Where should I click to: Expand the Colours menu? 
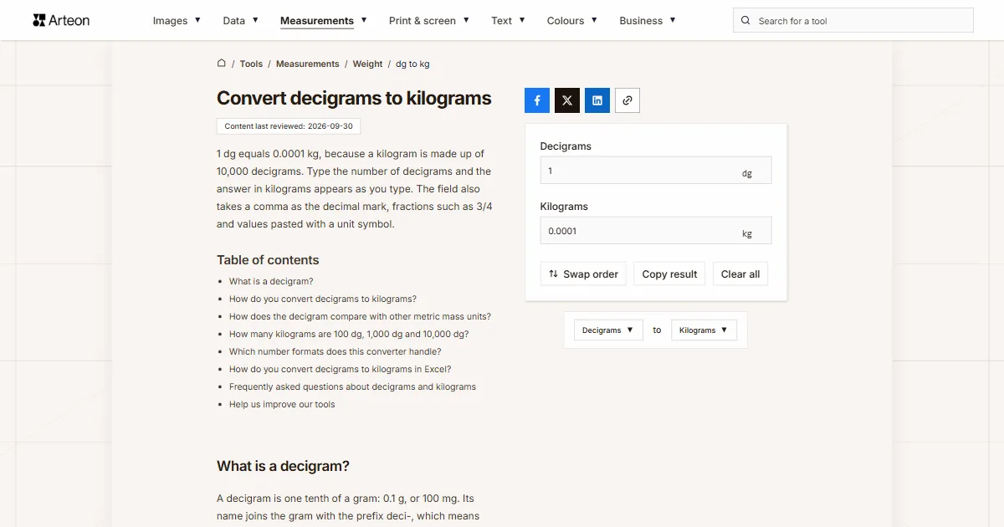(572, 20)
